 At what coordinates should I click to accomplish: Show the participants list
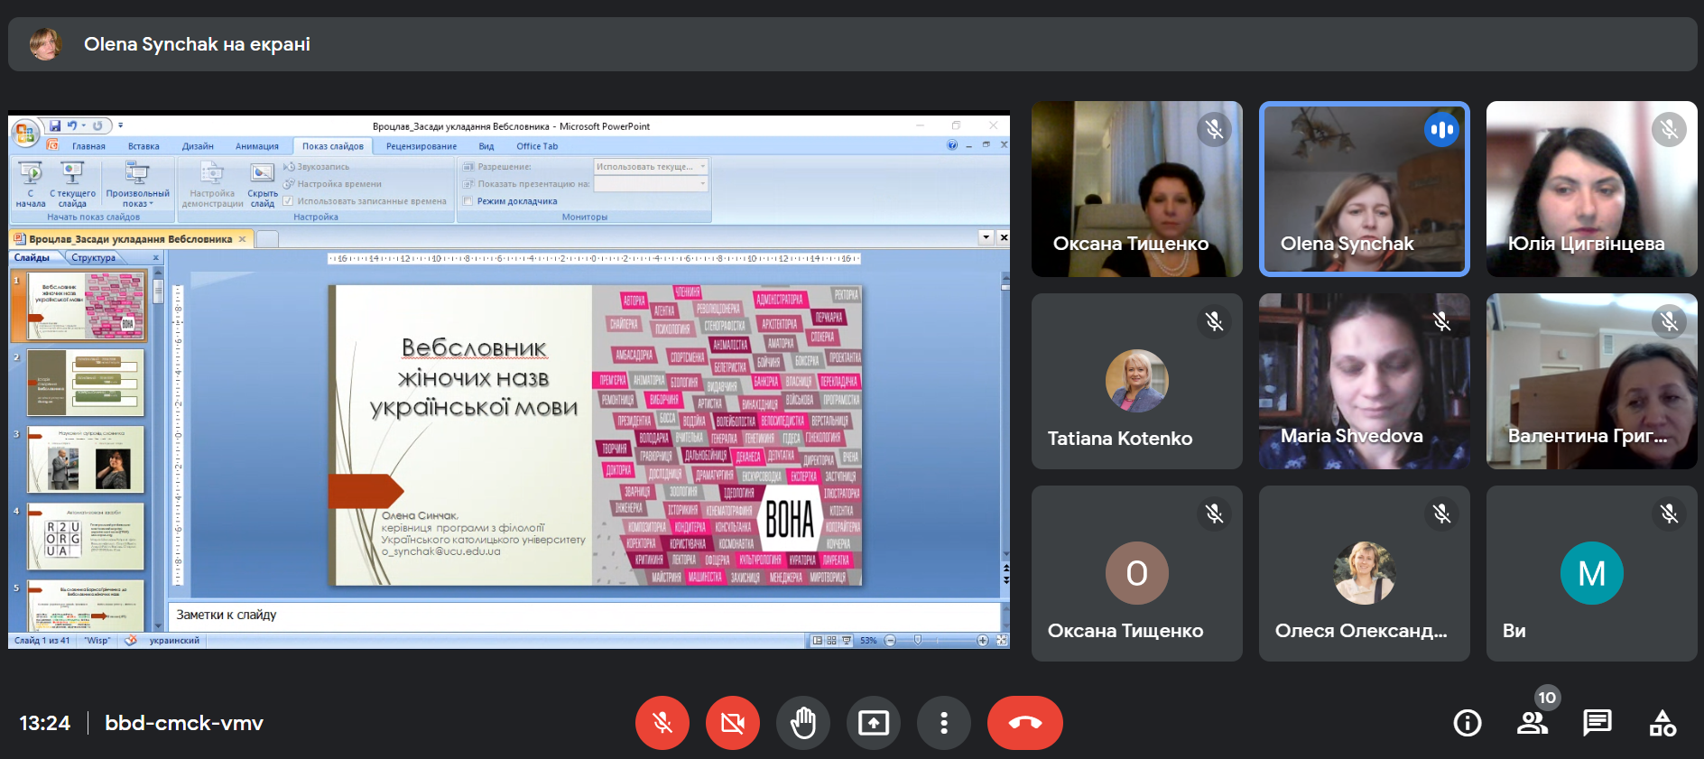click(1532, 723)
